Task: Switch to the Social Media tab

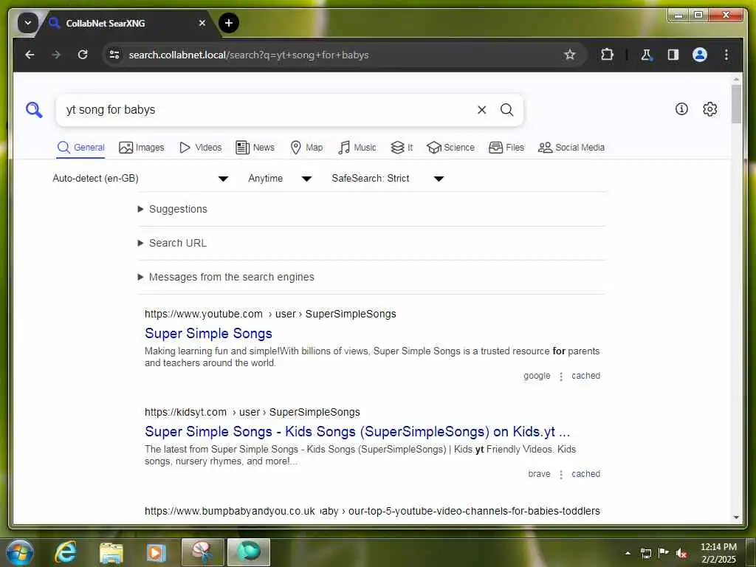Action: pos(571,148)
